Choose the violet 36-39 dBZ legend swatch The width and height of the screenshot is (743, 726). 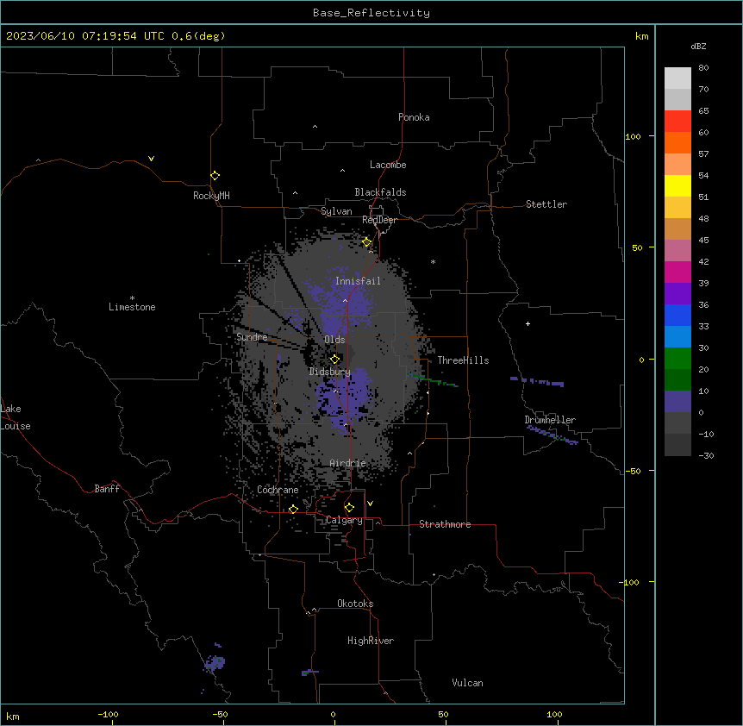(x=677, y=294)
